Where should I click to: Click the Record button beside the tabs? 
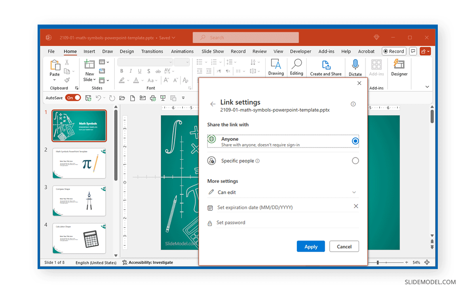(x=393, y=51)
